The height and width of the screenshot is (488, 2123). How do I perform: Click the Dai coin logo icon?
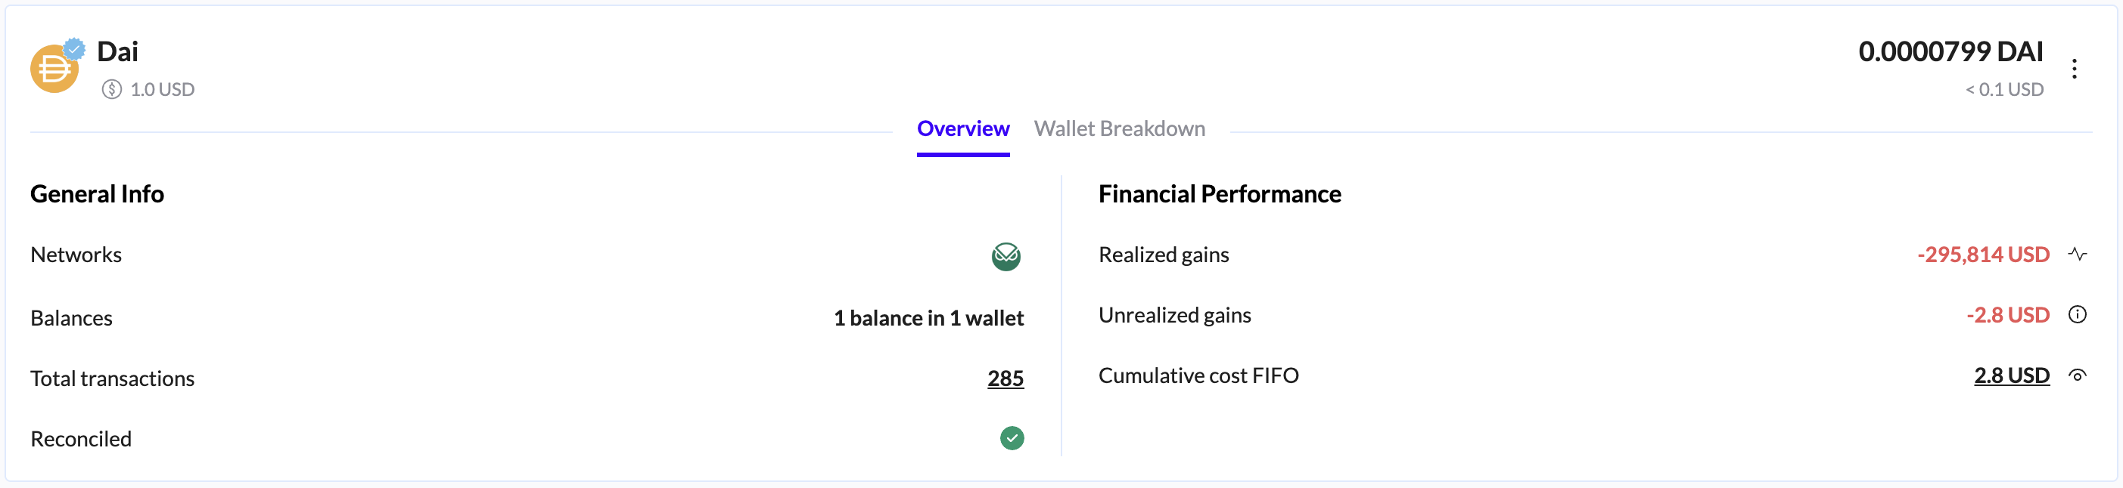pos(54,69)
